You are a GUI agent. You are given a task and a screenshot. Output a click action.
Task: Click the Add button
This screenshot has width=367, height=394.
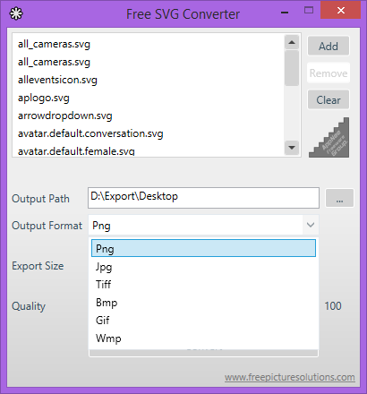click(x=329, y=46)
